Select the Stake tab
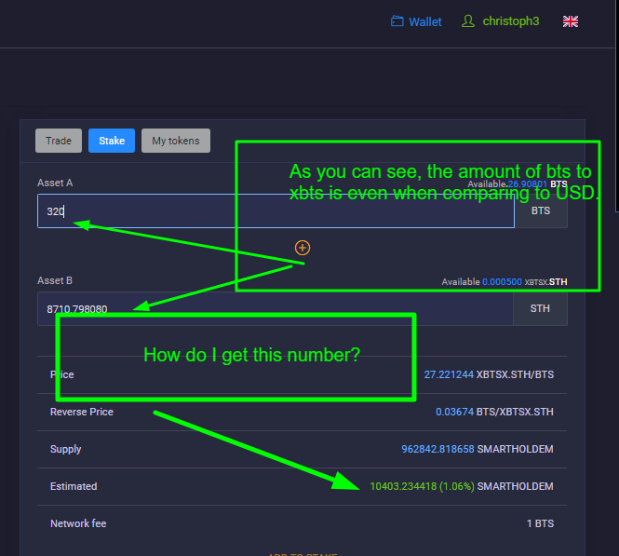The width and height of the screenshot is (619, 556). (x=112, y=141)
